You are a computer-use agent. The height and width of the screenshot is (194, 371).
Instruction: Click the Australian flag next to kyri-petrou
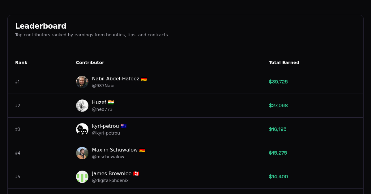(x=124, y=126)
